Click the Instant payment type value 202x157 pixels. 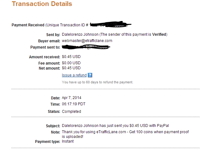pyautogui.click(x=68, y=141)
